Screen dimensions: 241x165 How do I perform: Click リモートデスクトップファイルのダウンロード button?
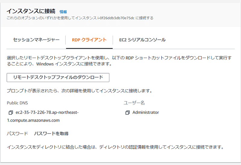click(x=58, y=78)
